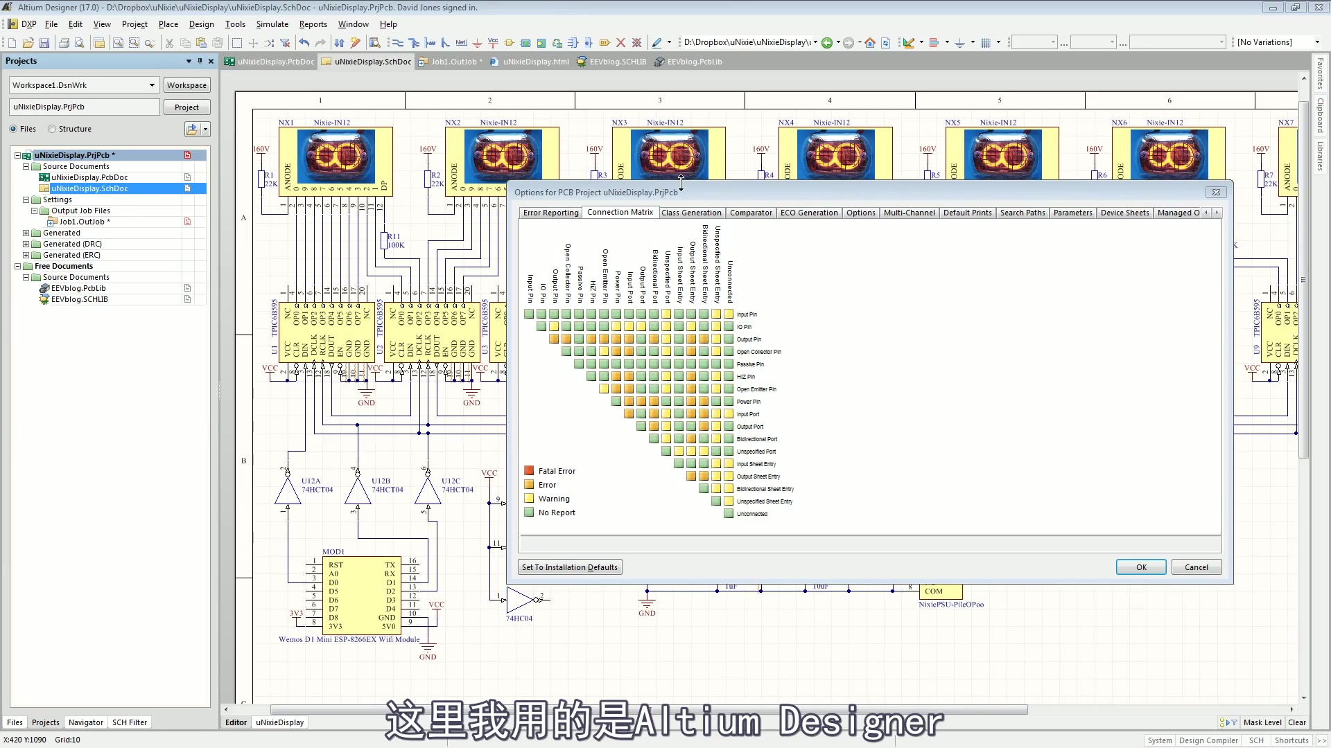Click the Undo arrow icon
Screen dimensions: 1331x748
(x=304, y=43)
